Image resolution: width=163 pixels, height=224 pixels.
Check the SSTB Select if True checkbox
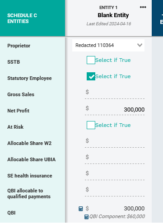pos(91,60)
